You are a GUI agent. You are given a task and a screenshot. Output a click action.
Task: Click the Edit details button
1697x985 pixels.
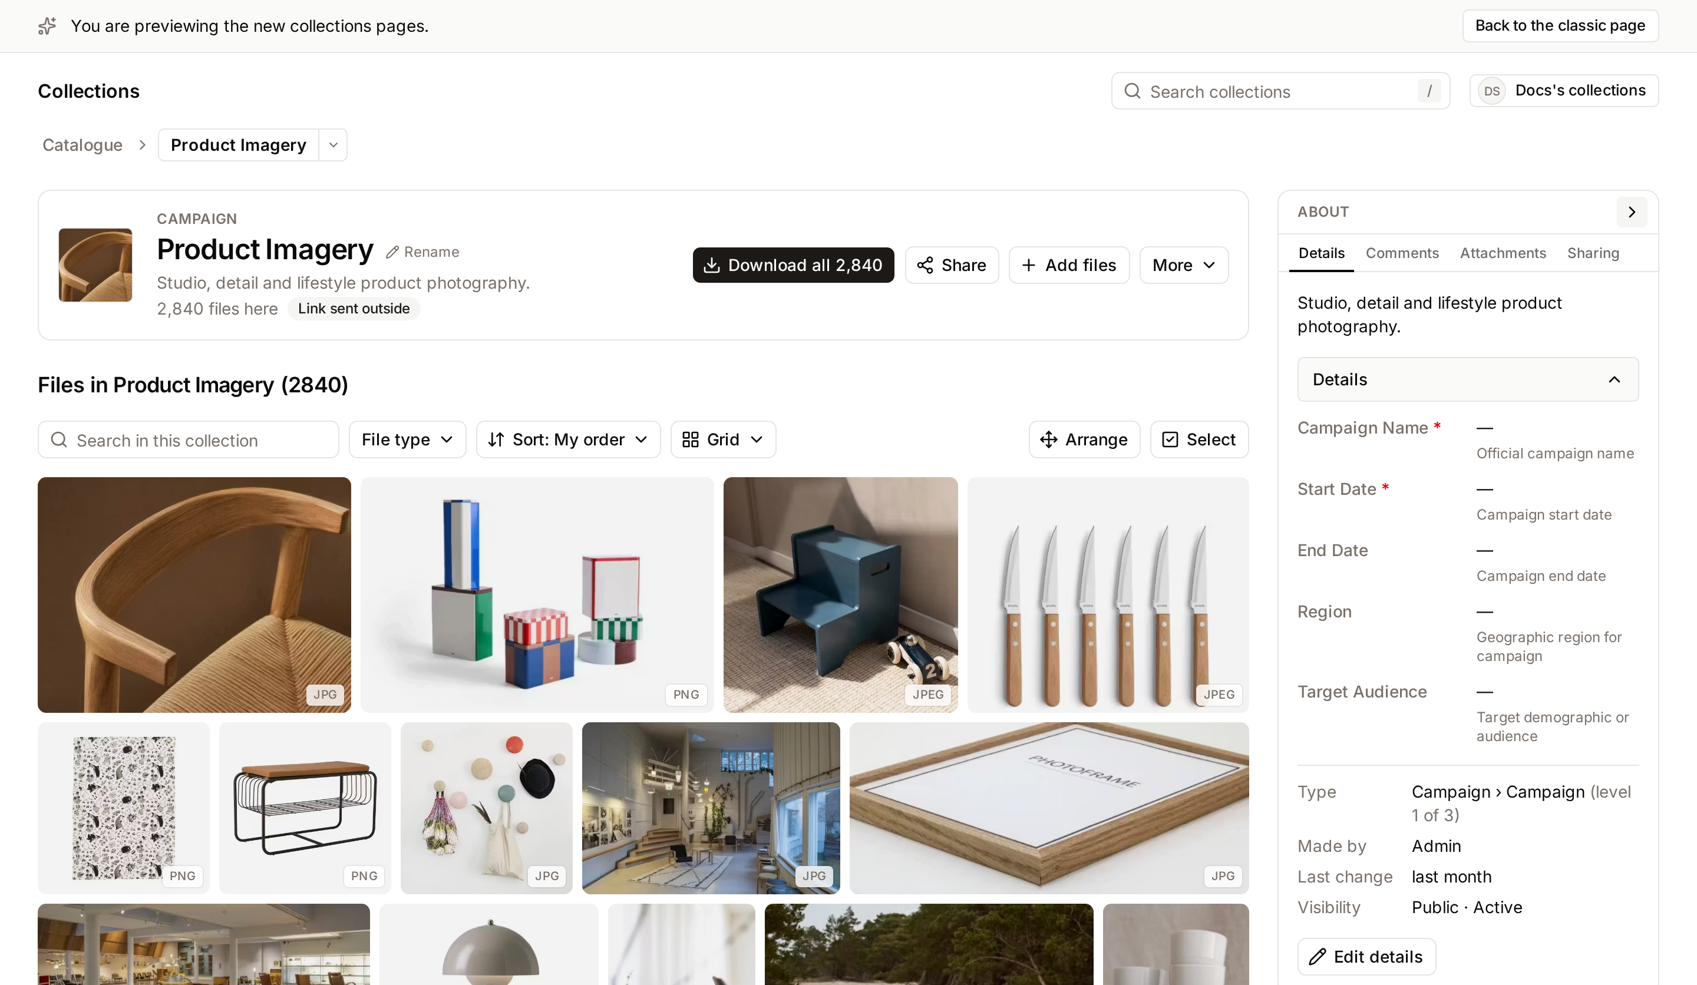coord(1366,957)
